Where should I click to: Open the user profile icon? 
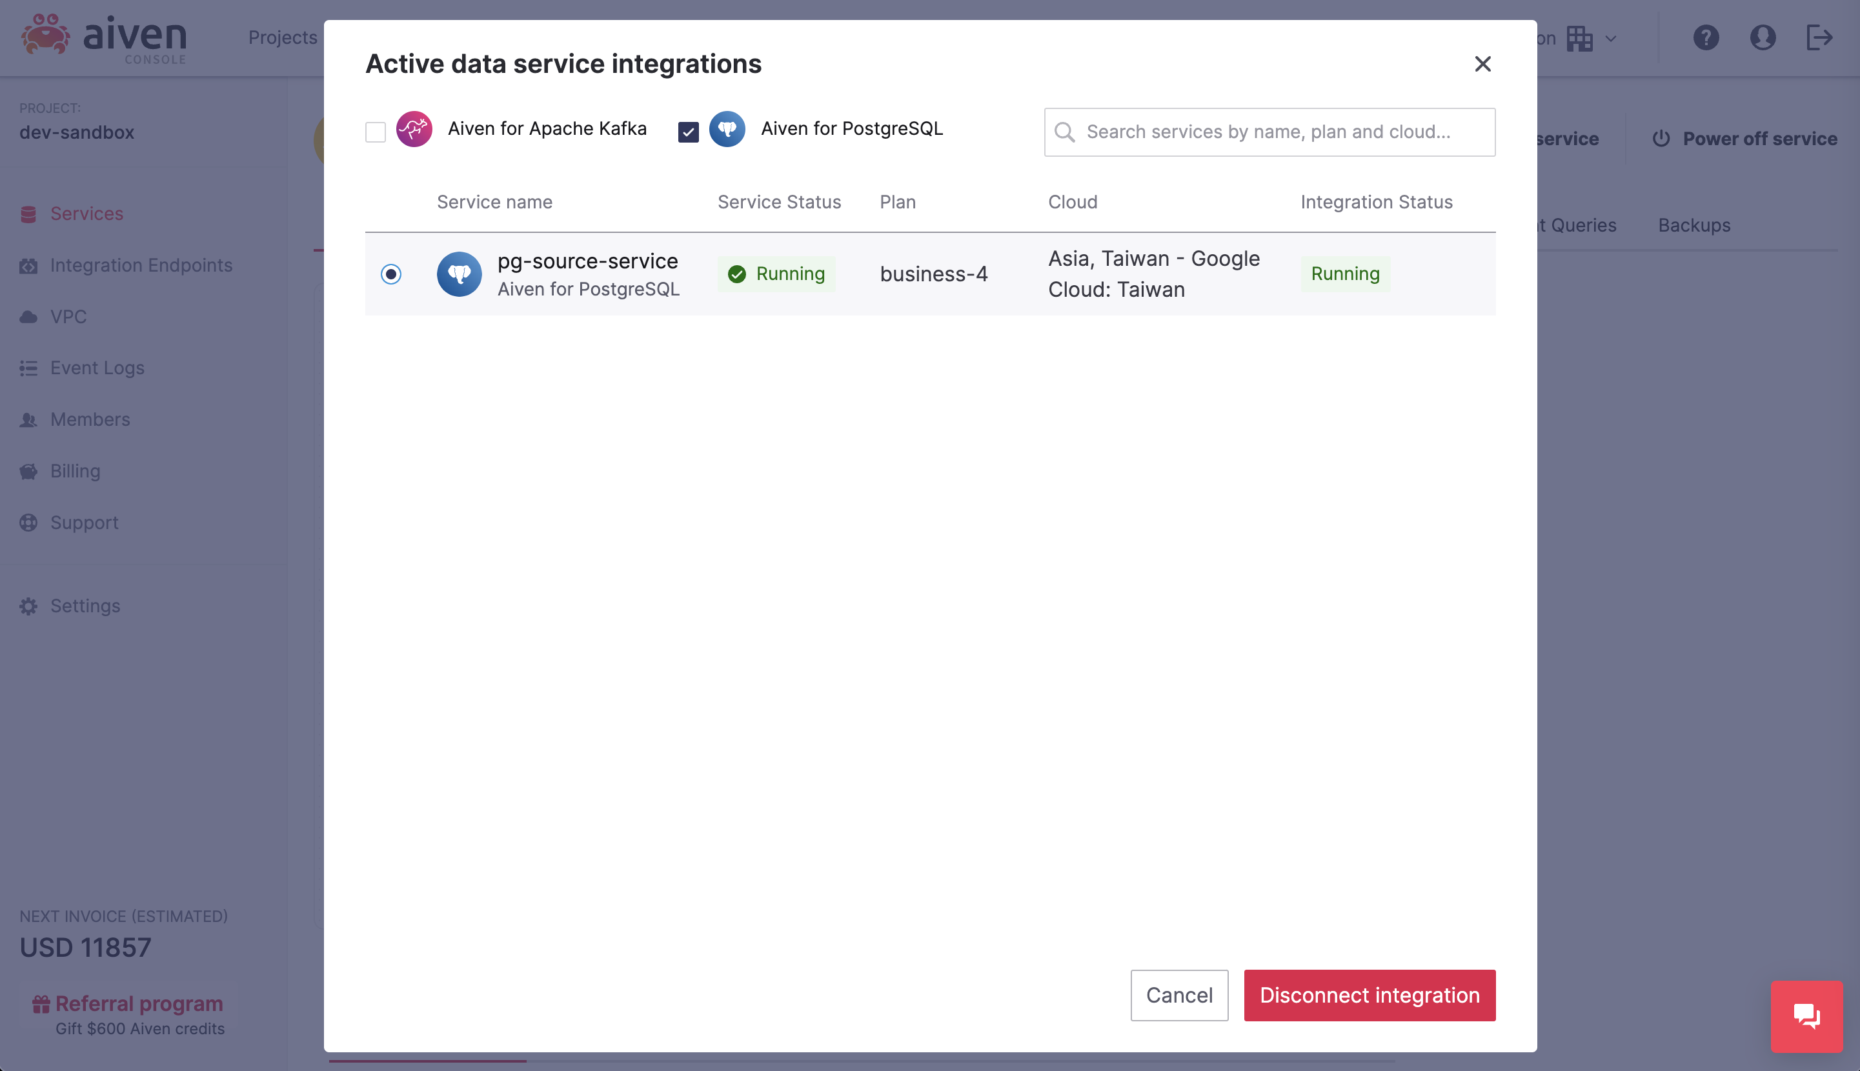tap(1762, 37)
